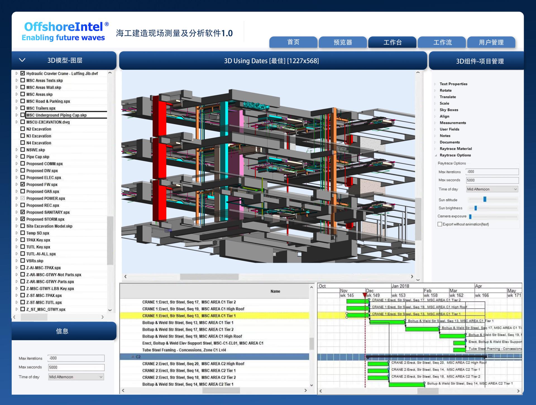The image size is (536, 405).
Task: Adjust the Sun altitude slider
Action: click(x=485, y=199)
